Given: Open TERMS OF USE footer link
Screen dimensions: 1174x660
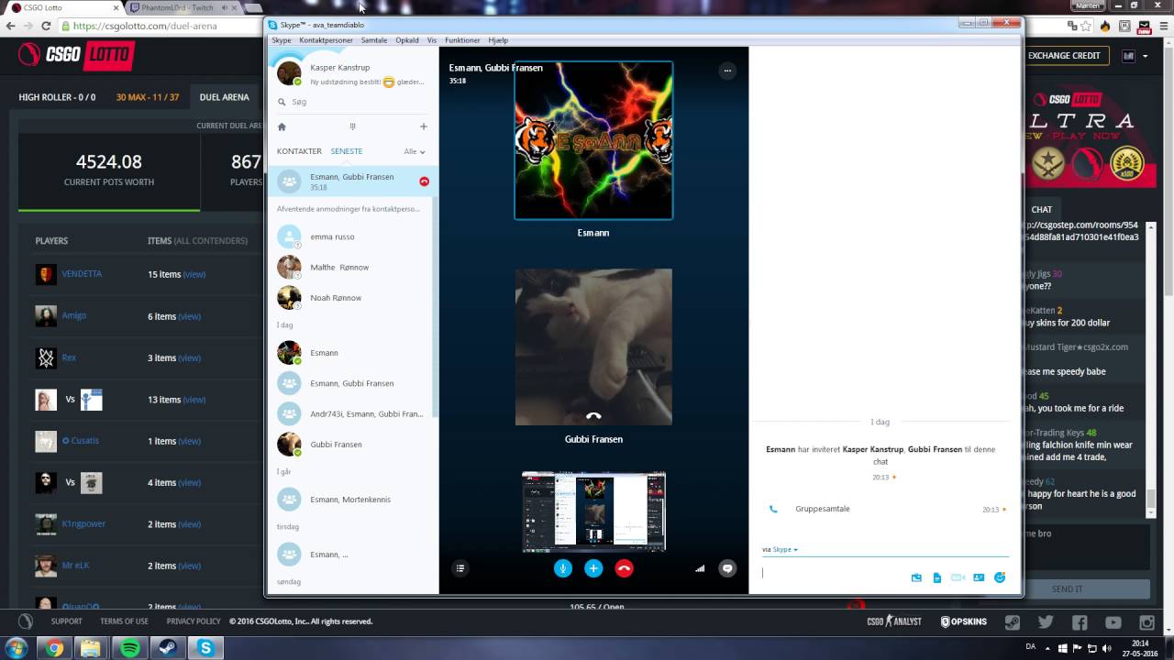Looking at the screenshot, I should coord(124,621).
